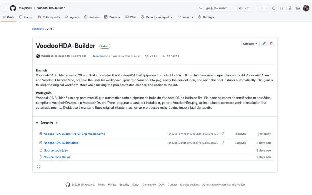Click the v1.0.0 tag link
The image size is (312, 195).
[154, 56]
